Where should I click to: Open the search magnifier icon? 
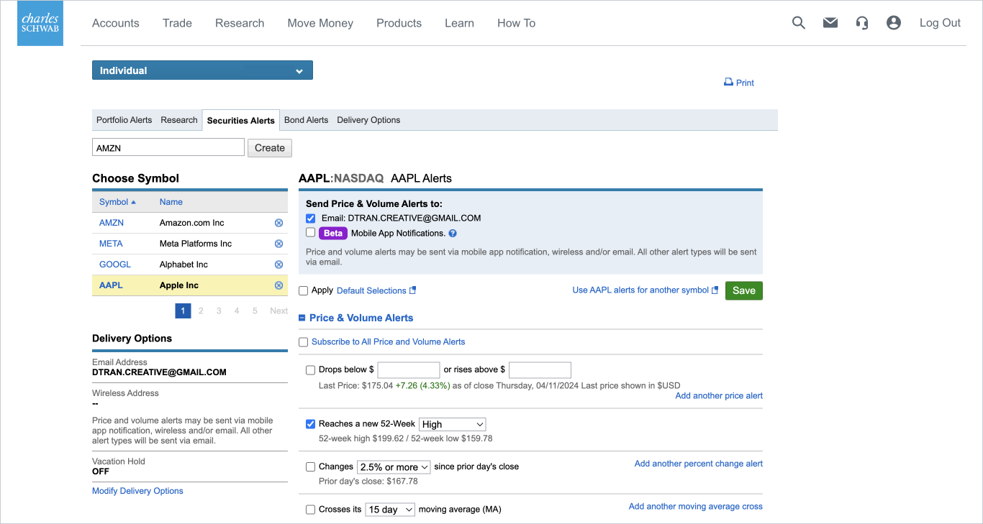(x=799, y=23)
